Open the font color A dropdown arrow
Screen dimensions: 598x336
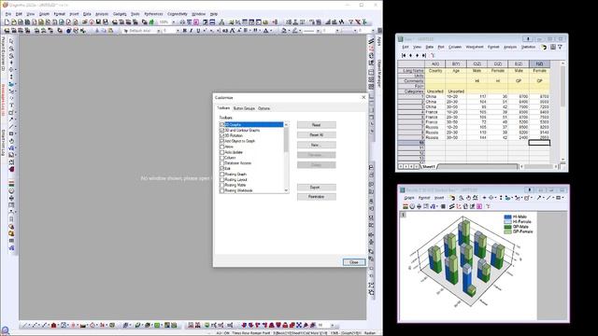point(271,31)
